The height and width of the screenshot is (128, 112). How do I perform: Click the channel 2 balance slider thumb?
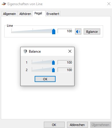tap(53, 70)
